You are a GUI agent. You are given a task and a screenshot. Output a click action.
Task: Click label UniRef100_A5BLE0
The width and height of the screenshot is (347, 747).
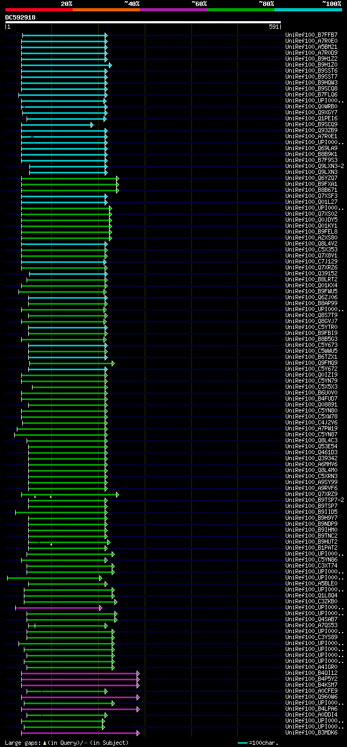tap(311, 583)
